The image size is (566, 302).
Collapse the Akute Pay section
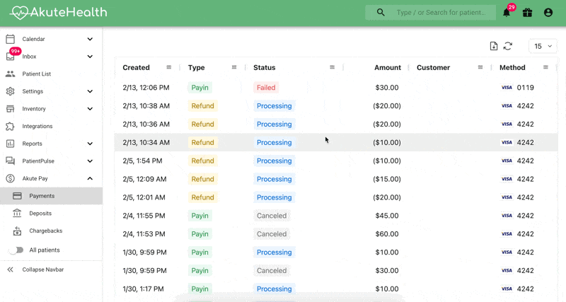coord(90,179)
